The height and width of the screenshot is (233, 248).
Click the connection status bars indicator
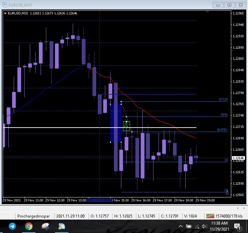click(210, 216)
